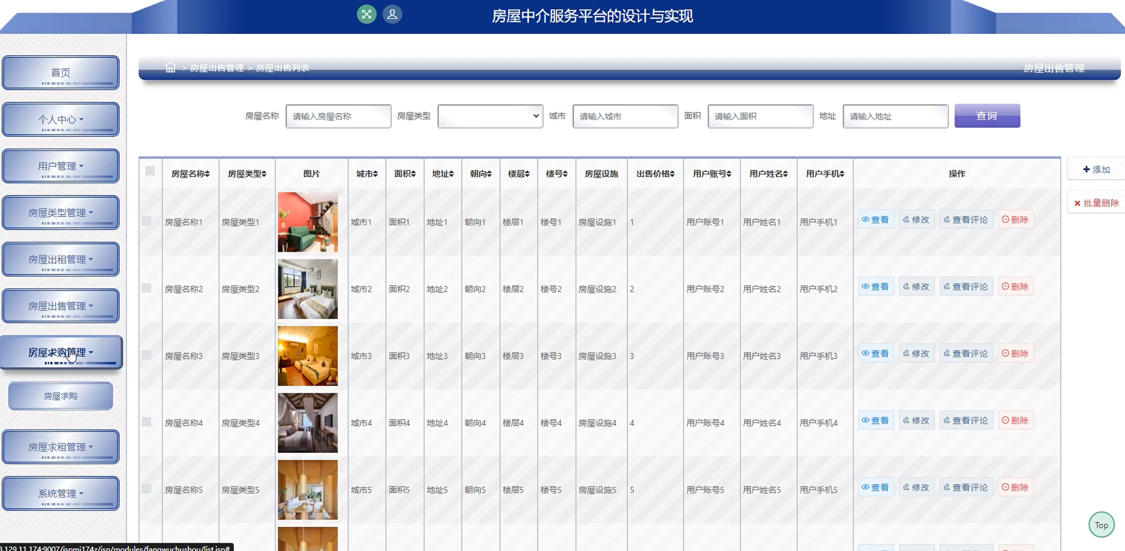Screen dimensions: 1125x551
Task: Expand the 系统管理 sidebar menu
Action: point(61,494)
